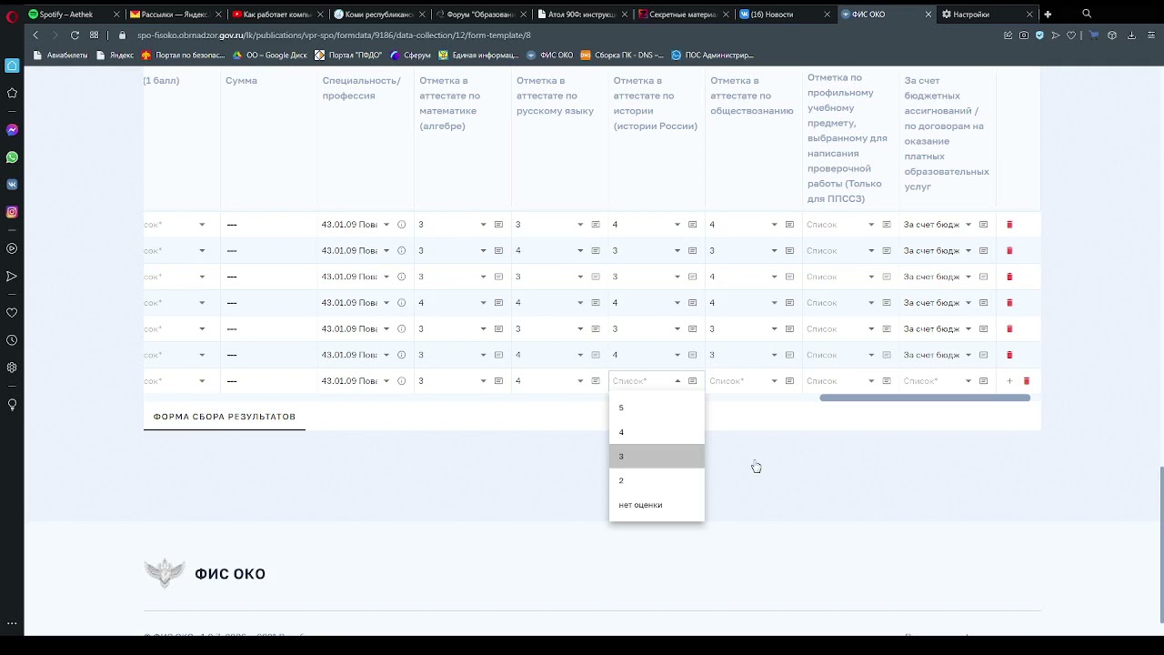Screen dimensions: 1164x655
Task: Open Speed Dial start page icon
Action: pos(94,35)
